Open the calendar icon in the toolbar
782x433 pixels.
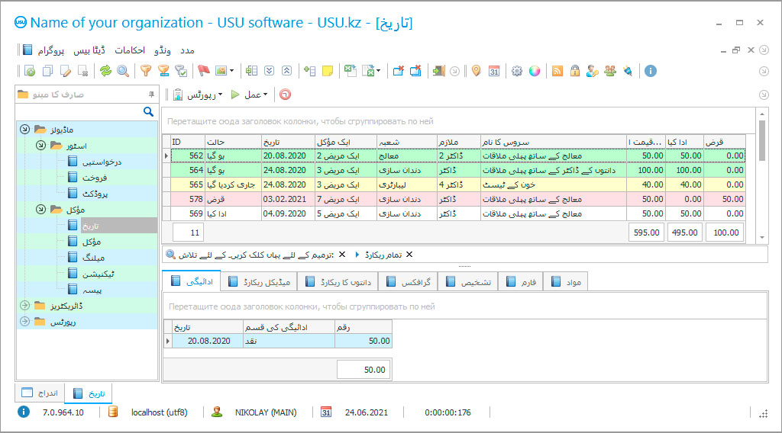[494, 71]
